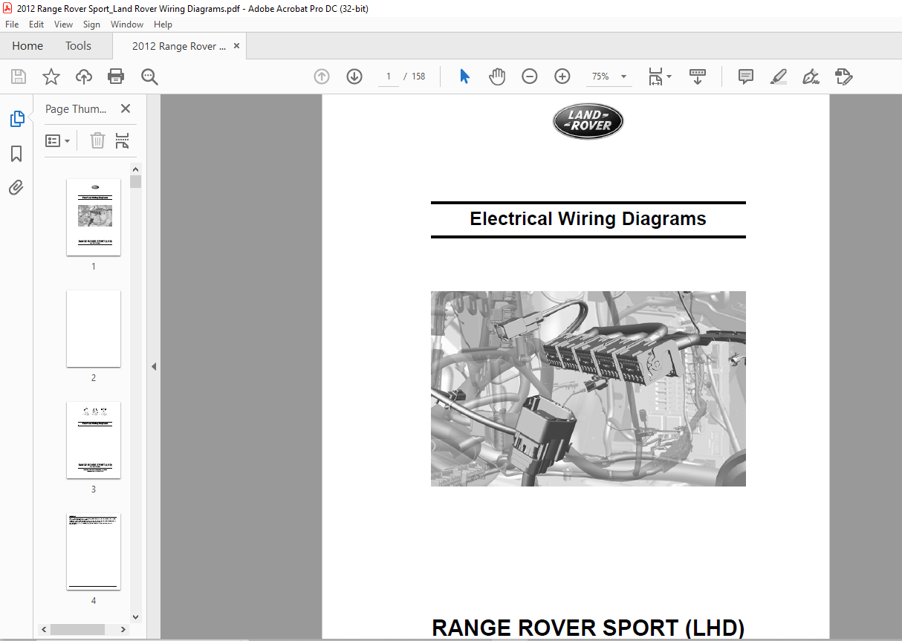Viewport: 902px width, 641px height.
Task: Collapse the navigation pane arrow
Action: point(154,366)
